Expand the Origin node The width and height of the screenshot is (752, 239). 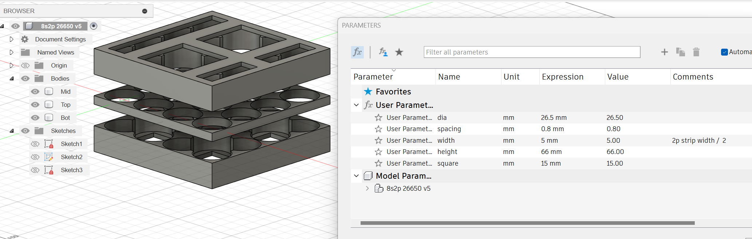(11, 65)
